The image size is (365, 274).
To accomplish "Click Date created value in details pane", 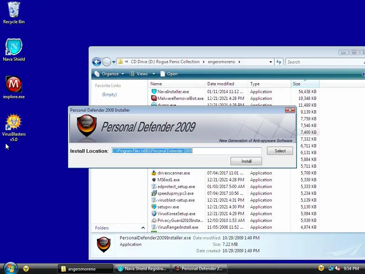I will 241,251.
